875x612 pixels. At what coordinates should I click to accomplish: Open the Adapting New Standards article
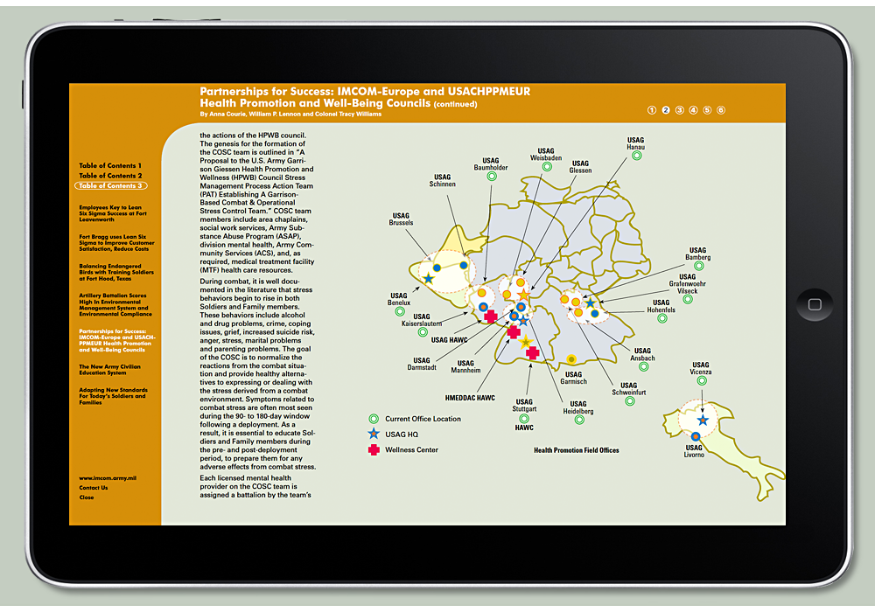coord(113,396)
